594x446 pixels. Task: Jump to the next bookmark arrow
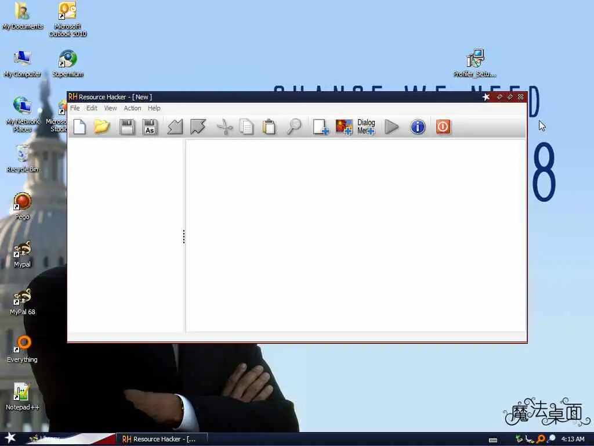(198, 127)
